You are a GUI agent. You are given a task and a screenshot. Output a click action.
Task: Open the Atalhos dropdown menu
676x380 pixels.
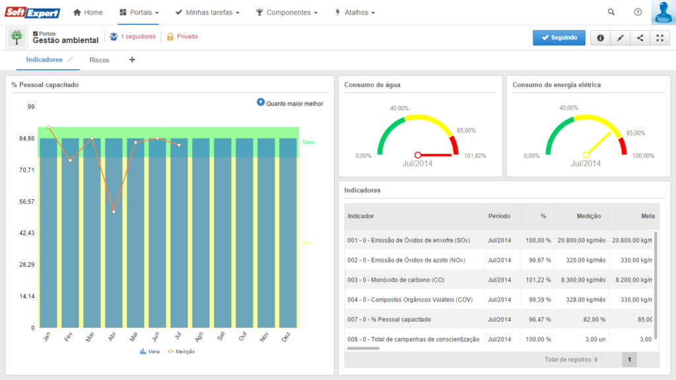pyautogui.click(x=355, y=13)
